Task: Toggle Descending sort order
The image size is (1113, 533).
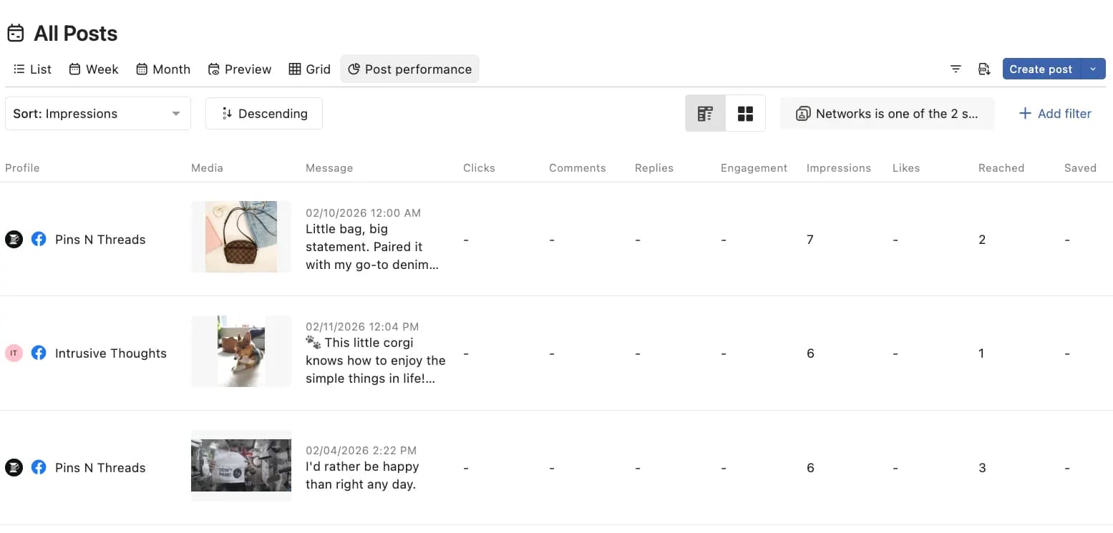Action: click(x=264, y=113)
